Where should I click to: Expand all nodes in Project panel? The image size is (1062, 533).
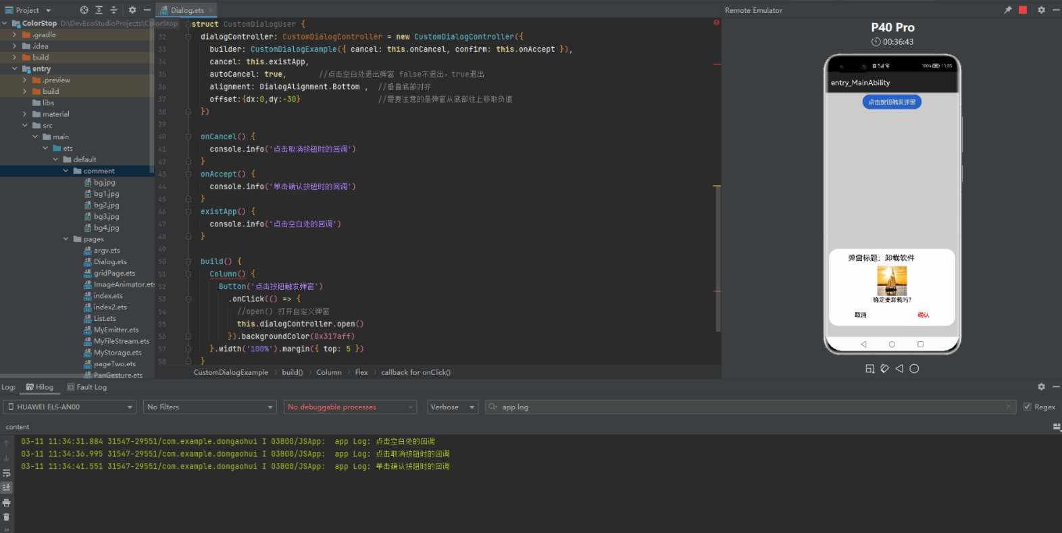(x=99, y=10)
